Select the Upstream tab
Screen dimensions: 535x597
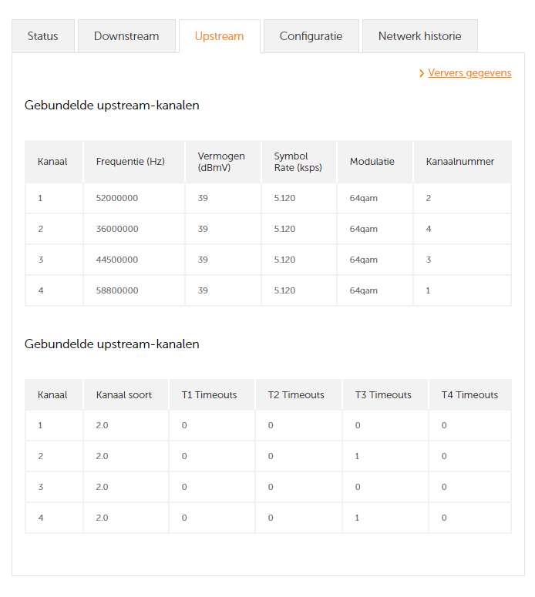tap(219, 36)
